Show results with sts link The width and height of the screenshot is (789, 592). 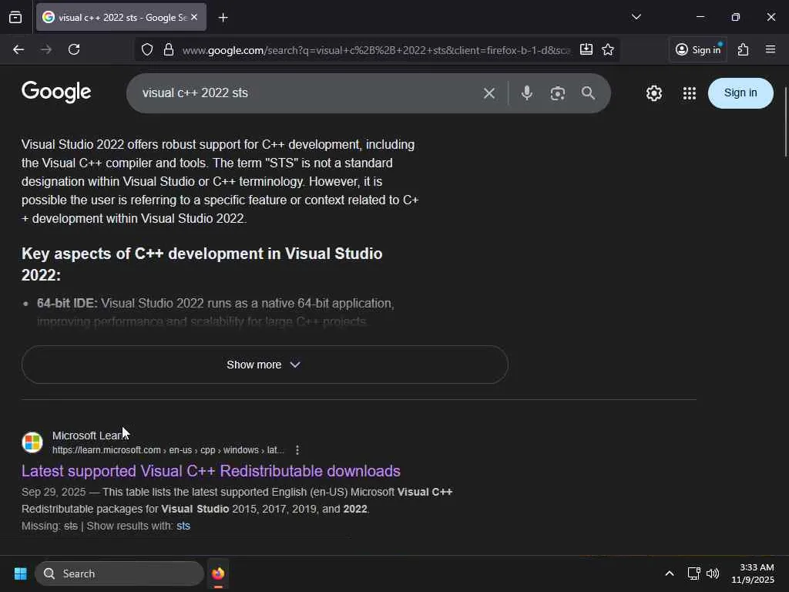coord(183,526)
